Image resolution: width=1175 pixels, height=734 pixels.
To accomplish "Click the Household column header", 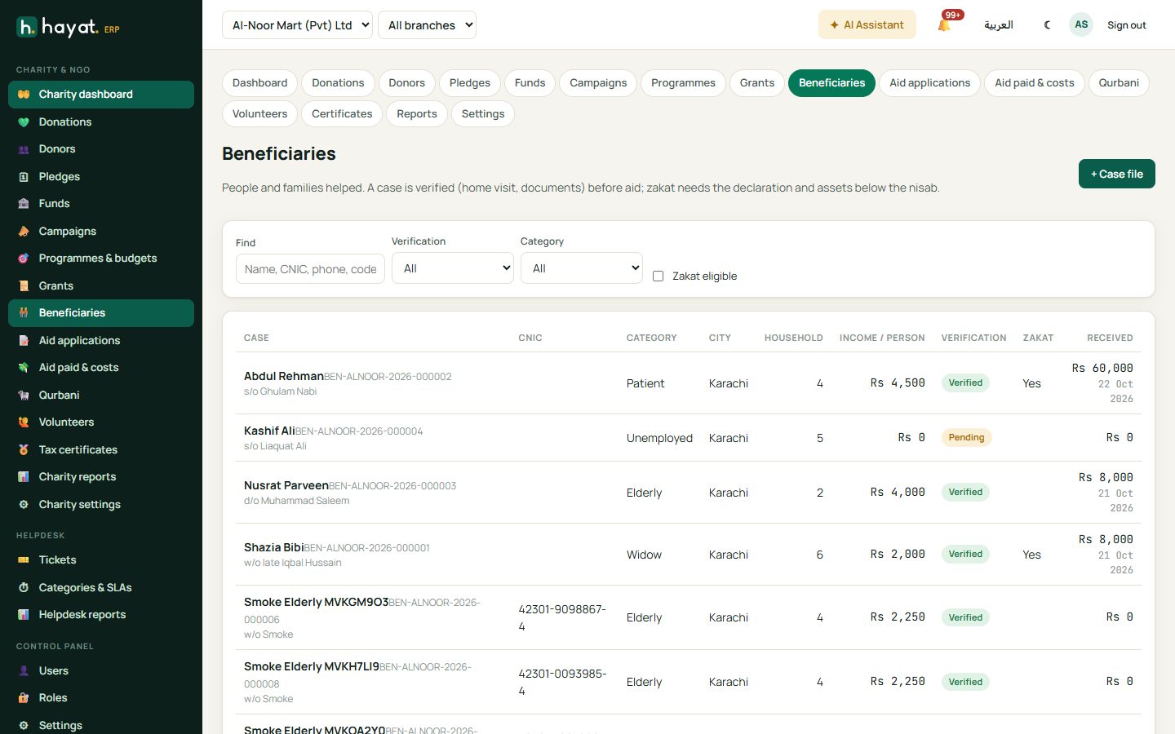I will click(x=793, y=338).
